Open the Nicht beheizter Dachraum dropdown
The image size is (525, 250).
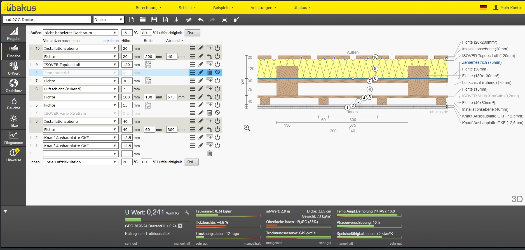click(81, 33)
